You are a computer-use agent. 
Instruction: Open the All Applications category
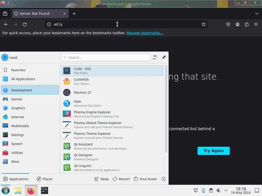click(30, 79)
